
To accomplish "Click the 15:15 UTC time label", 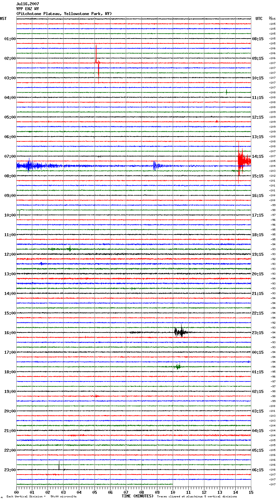I will [x=258, y=176].
